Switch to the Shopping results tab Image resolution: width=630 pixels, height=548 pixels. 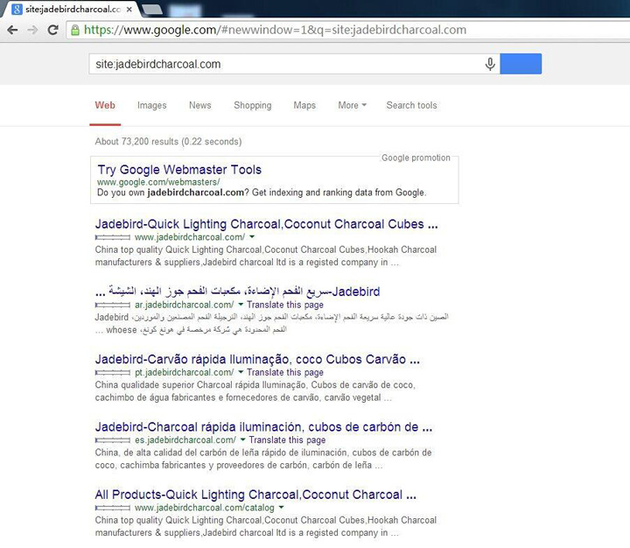coord(252,105)
